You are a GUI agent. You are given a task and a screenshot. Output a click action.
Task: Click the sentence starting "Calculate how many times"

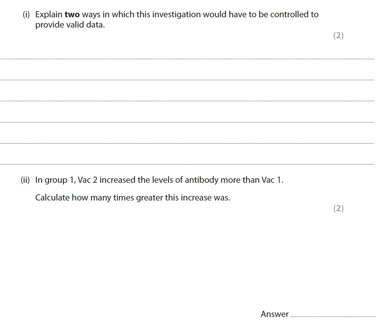tap(133, 198)
